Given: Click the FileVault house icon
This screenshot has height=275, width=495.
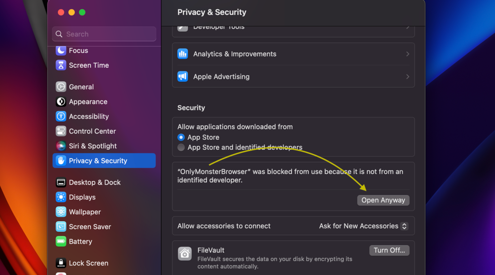Looking at the screenshot, I should 185,254.
